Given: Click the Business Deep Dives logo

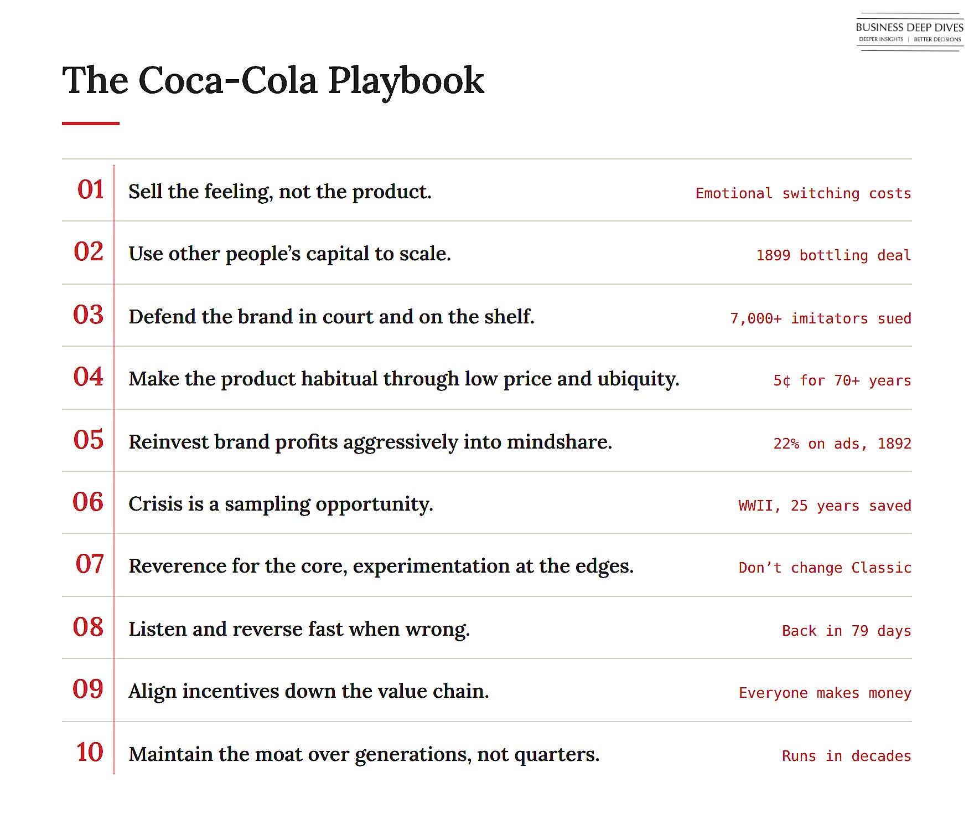Looking at the screenshot, I should (910, 32).
